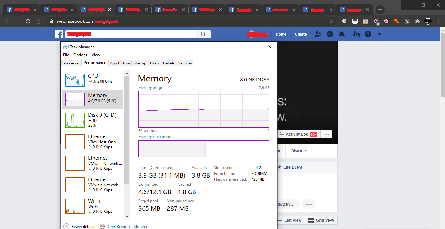Click the Memory usage graph

pos(204,109)
